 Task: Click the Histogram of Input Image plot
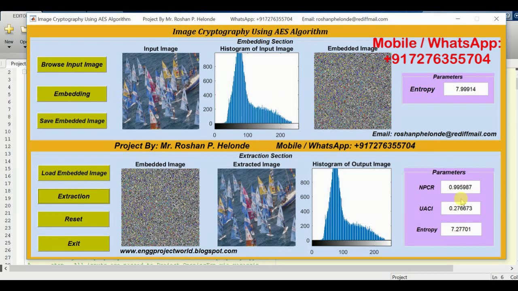[x=257, y=91]
